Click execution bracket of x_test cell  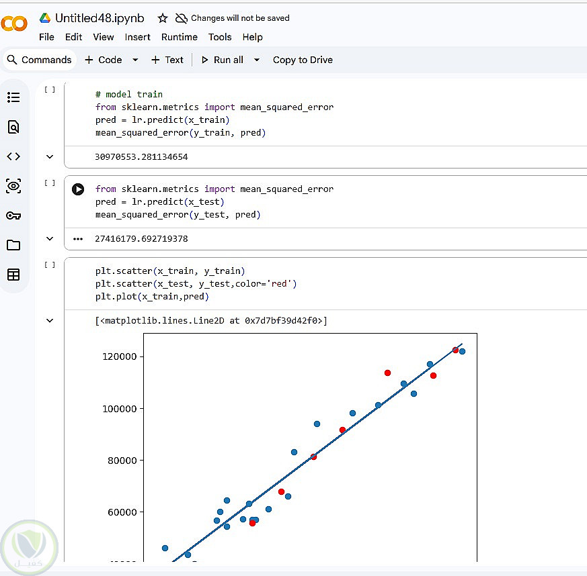pyautogui.click(x=50, y=183)
